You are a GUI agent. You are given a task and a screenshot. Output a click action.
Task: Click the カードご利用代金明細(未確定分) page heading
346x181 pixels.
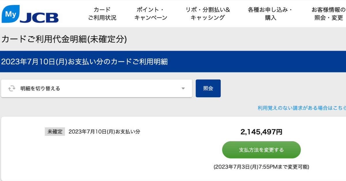coord(64,39)
